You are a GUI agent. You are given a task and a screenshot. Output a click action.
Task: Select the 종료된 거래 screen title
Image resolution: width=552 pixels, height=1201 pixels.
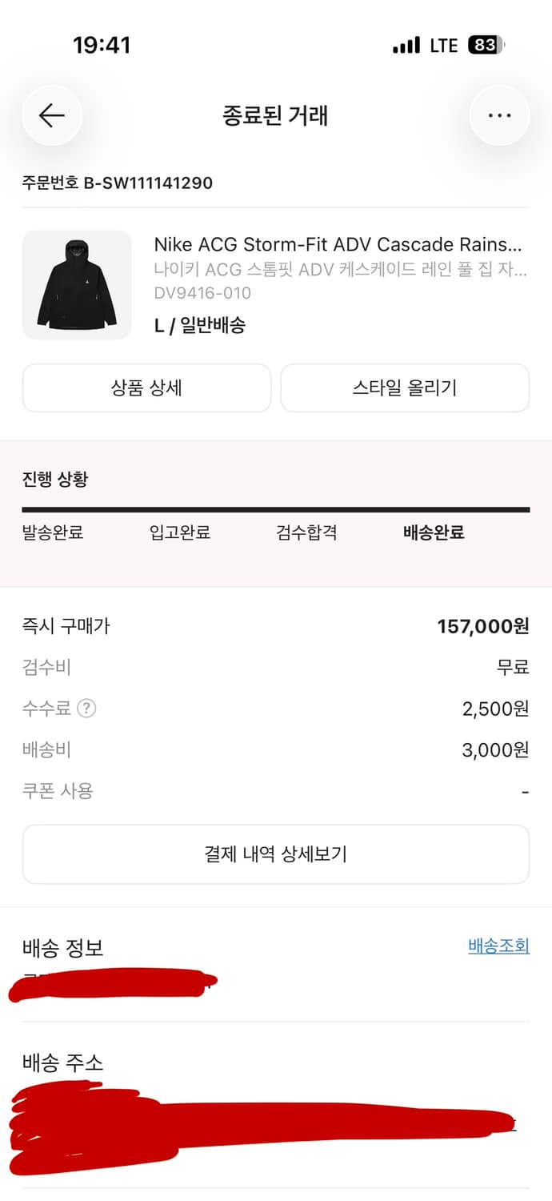tap(275, 114)
